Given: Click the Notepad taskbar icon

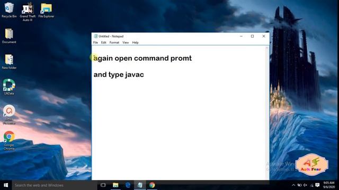Looking at the screenshot, I should tap(140, 185).
